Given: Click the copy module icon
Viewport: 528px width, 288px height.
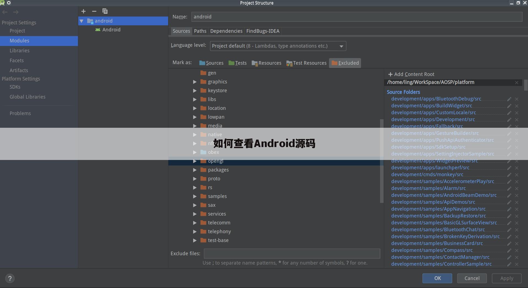Looking at the screenshot, I should (x=105, y=11).
